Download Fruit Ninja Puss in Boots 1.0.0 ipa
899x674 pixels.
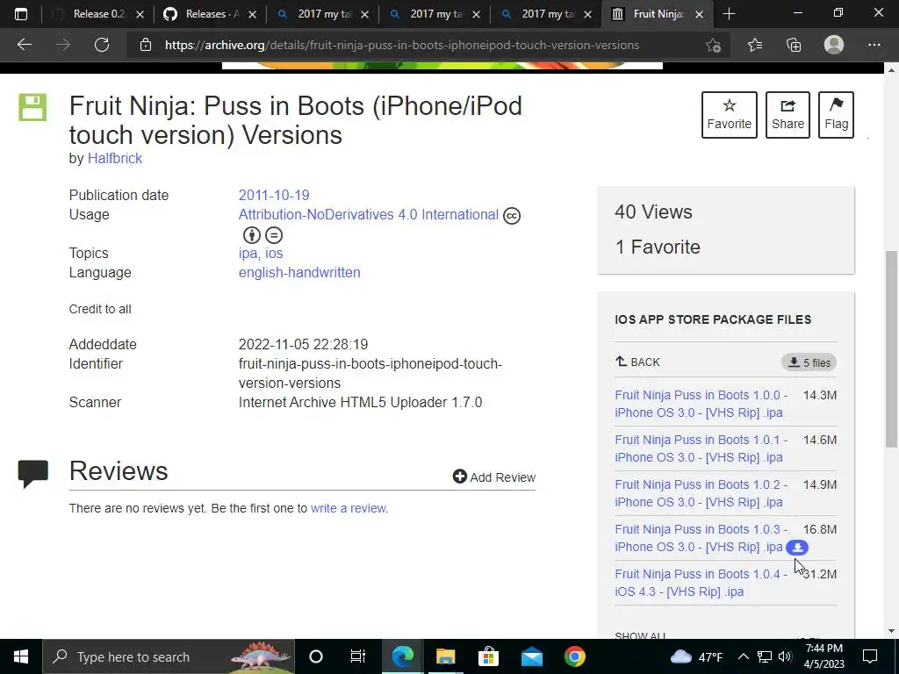click(x=701, y=404)
